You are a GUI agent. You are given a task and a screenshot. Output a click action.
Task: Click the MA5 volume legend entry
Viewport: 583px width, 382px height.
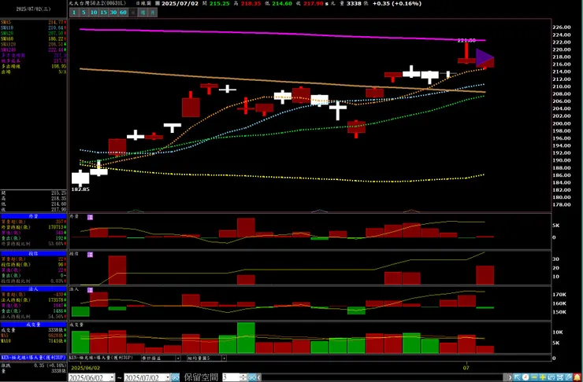coord(33,336)
